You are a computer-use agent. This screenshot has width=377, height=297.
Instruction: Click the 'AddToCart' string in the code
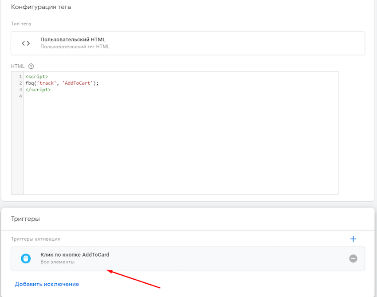(77, 83)
